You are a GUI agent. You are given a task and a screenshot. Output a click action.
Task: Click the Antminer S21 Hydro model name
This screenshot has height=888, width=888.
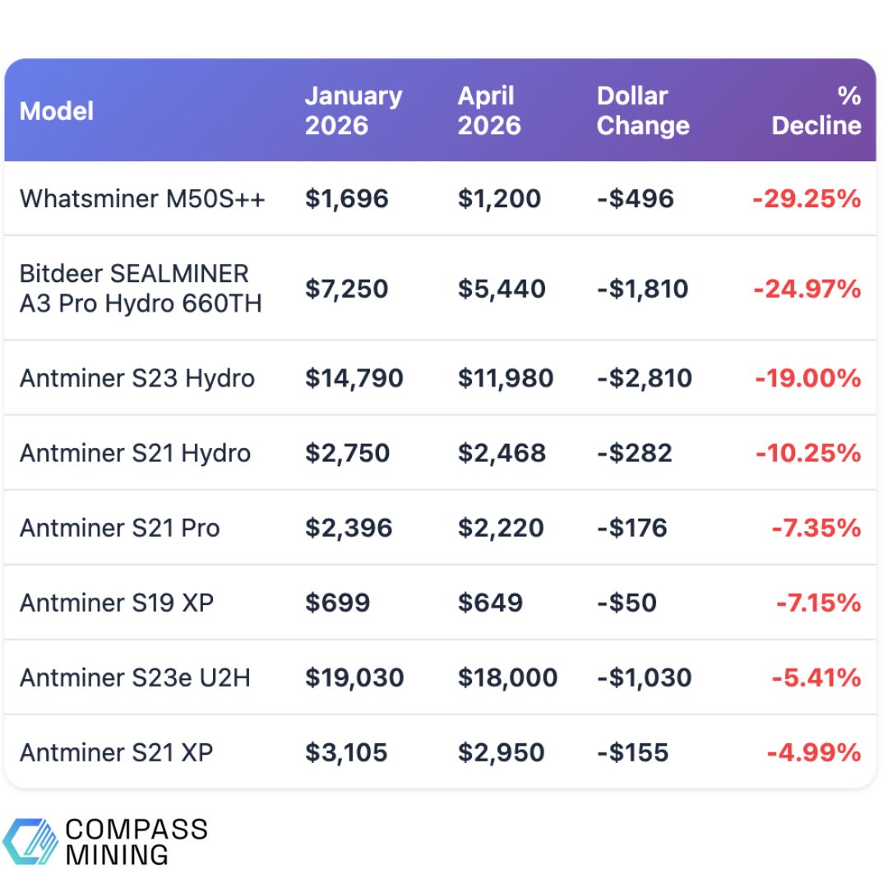point(135,453)
